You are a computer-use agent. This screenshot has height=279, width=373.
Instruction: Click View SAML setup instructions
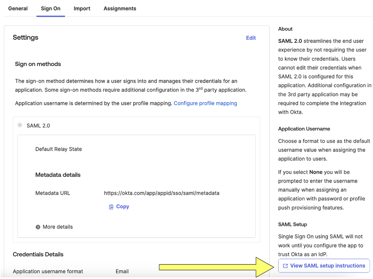coord(323,266)
